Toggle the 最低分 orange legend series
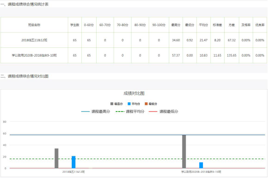This screenshot has width=268, height=178. (x=152, y=103)
